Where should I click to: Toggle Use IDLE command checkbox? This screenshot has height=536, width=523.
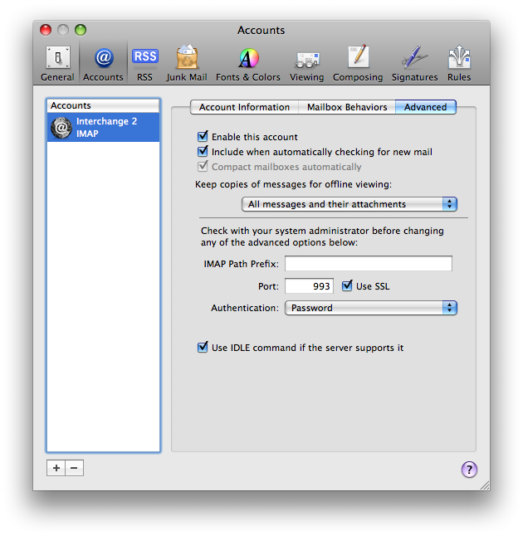point(203,348)
